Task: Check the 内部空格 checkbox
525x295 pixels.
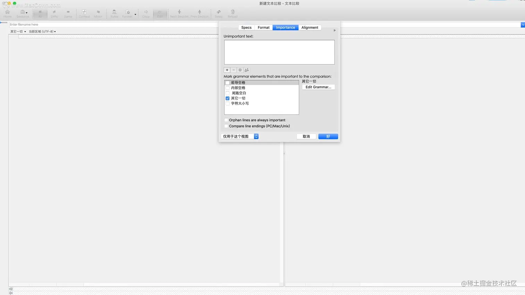Action: [227, 88]
